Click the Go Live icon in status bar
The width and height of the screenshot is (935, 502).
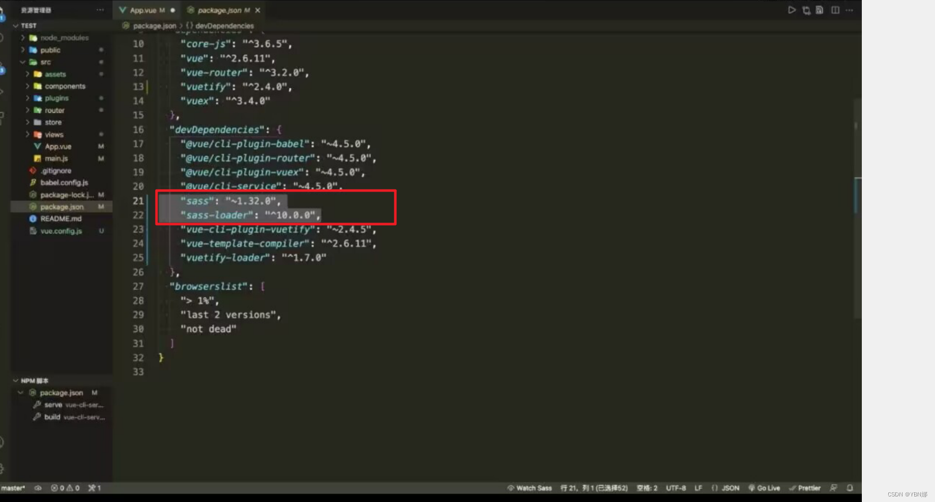click(764, 488)
